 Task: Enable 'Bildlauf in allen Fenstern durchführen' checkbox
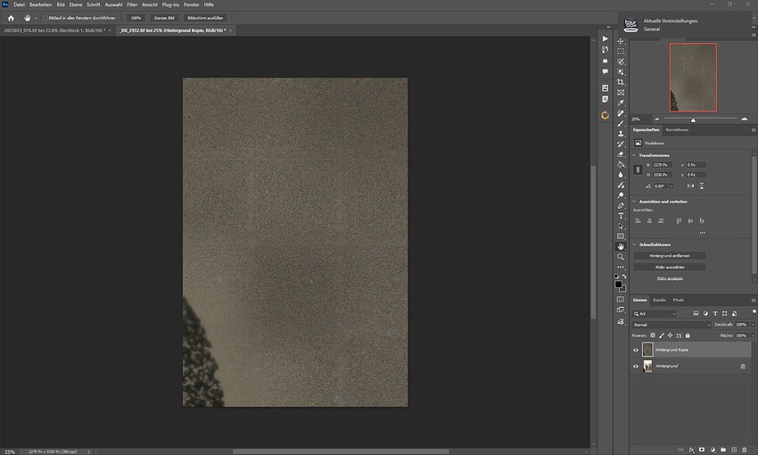[x=45, y=18]
